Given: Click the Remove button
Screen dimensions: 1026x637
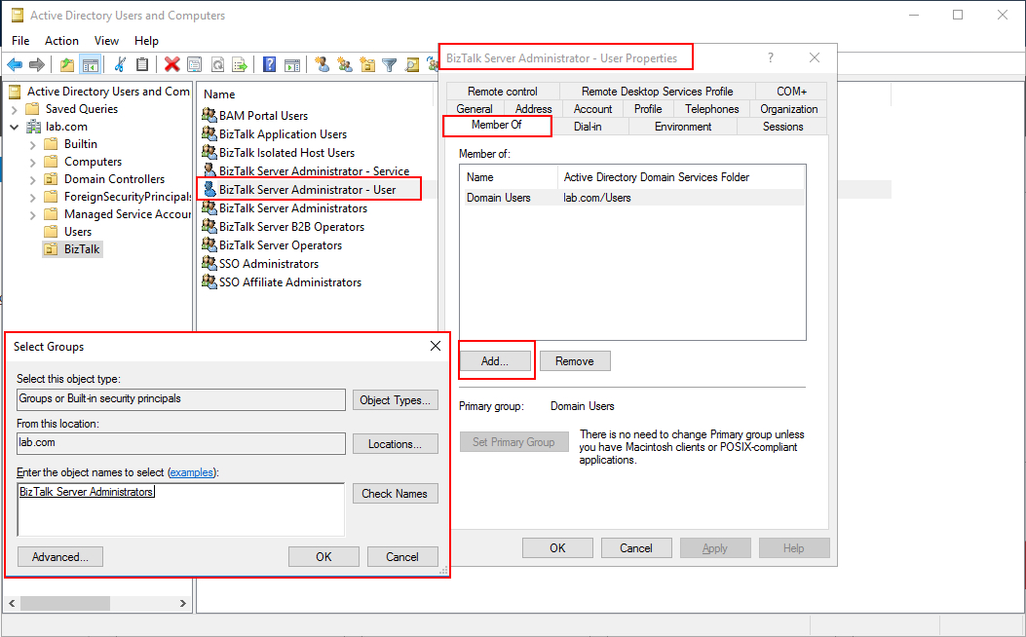Looking at the screenshot, I should pos(575,361).
